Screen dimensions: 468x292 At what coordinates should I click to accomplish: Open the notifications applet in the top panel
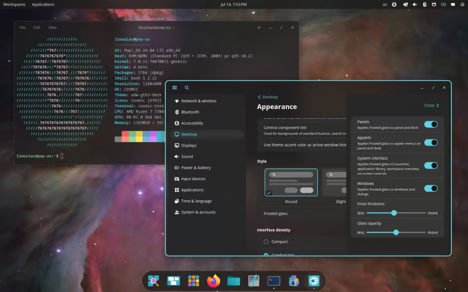click(453, 5)
